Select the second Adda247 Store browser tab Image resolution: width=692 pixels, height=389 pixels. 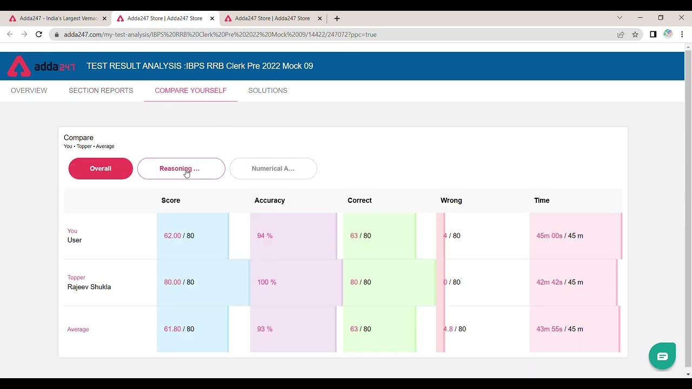tap(165, 18)
